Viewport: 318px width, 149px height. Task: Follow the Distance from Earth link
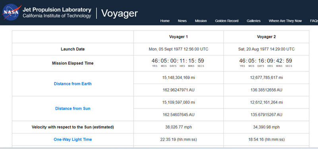[73, 84]
